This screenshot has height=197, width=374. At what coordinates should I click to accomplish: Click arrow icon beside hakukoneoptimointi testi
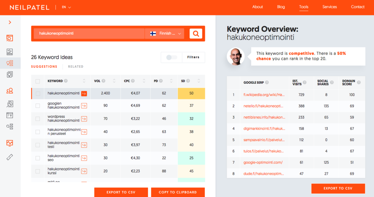click(x=84, y=145)
